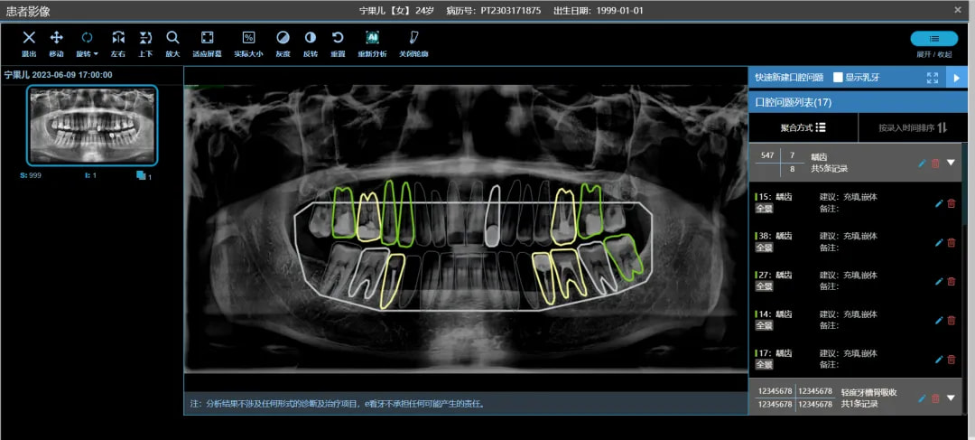Open the 旋转 rotate dropdown
Viewport: 975px width, 440px height.
87,43
